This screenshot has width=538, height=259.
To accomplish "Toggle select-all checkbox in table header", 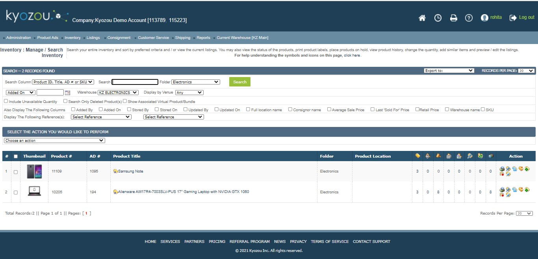I will pyautogui.click(x=16, y=156).
